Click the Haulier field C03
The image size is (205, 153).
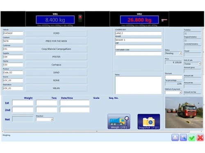coord(13,64)
